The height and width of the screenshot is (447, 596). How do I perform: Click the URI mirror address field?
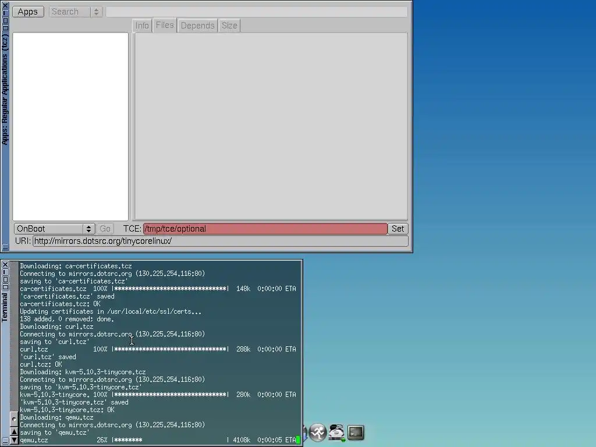[221, 241]
